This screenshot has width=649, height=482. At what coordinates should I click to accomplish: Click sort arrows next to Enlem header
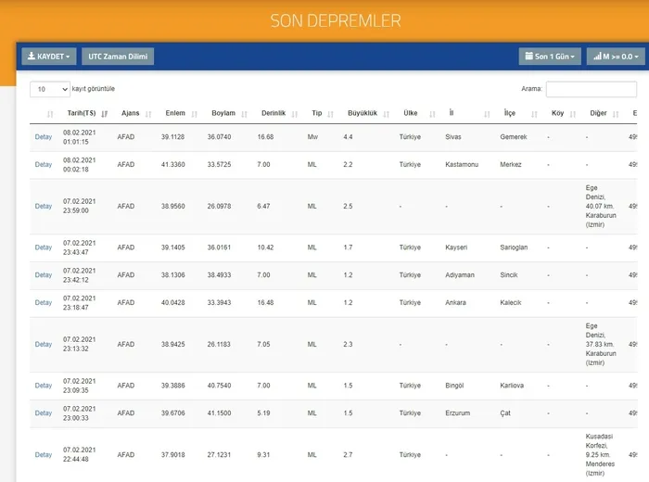click(193, 114)
